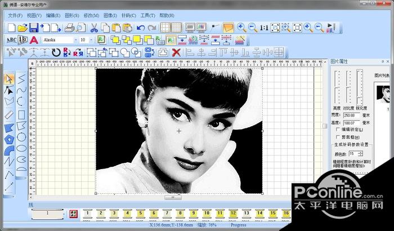
Task: Select thread color spool 5
Action: [x=141, y=214]
